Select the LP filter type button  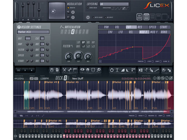78,42
